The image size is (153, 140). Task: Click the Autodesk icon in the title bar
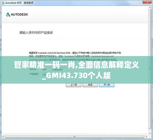[x=3, y=3]
